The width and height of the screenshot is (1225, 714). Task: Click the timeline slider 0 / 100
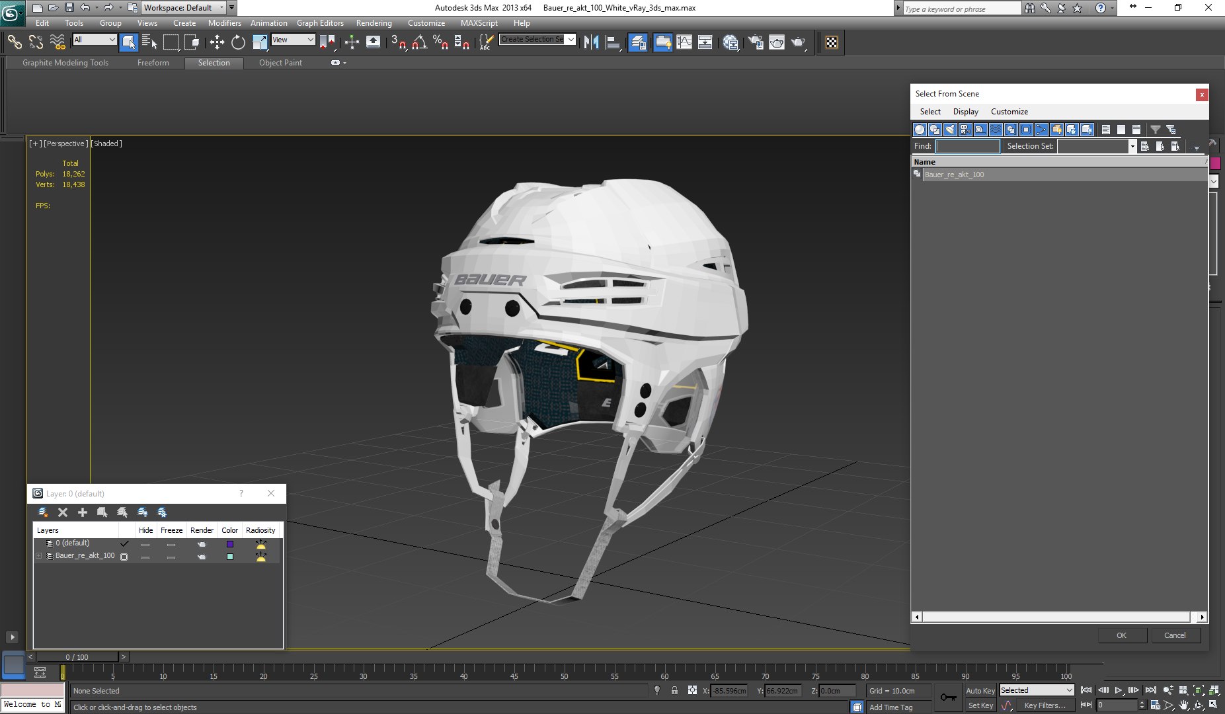(77, 657)
